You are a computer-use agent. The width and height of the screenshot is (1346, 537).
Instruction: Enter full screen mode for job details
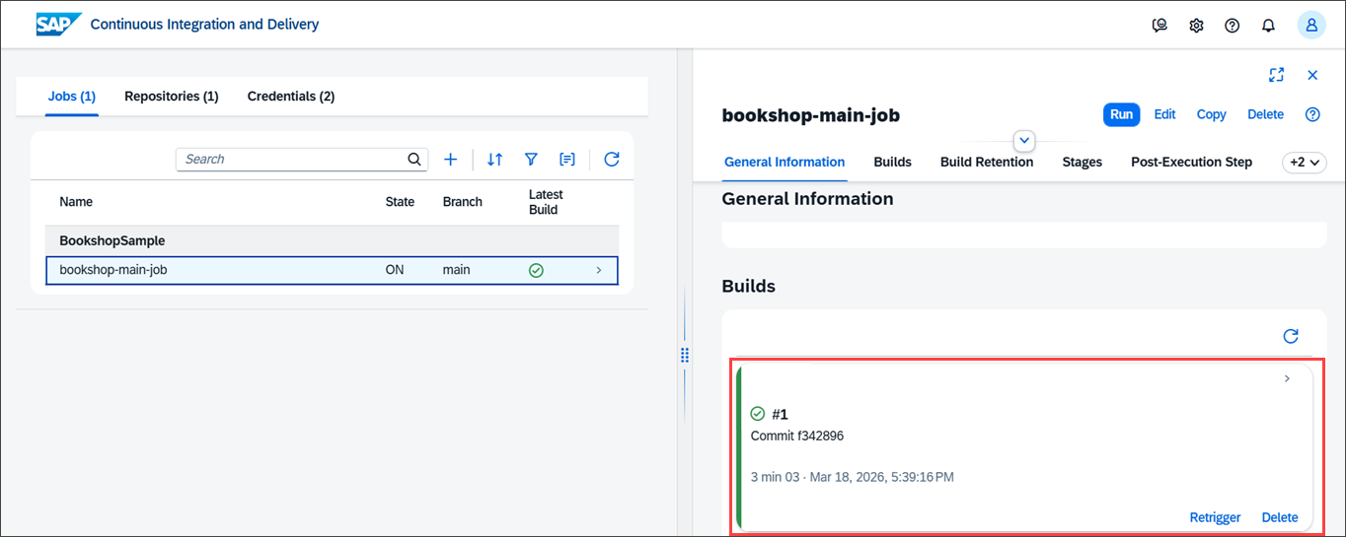point(1277,75)
